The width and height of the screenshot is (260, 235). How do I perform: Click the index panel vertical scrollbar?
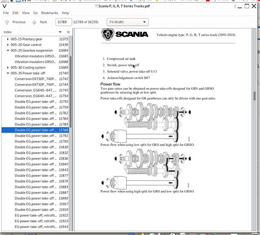(x=71, y=91)
